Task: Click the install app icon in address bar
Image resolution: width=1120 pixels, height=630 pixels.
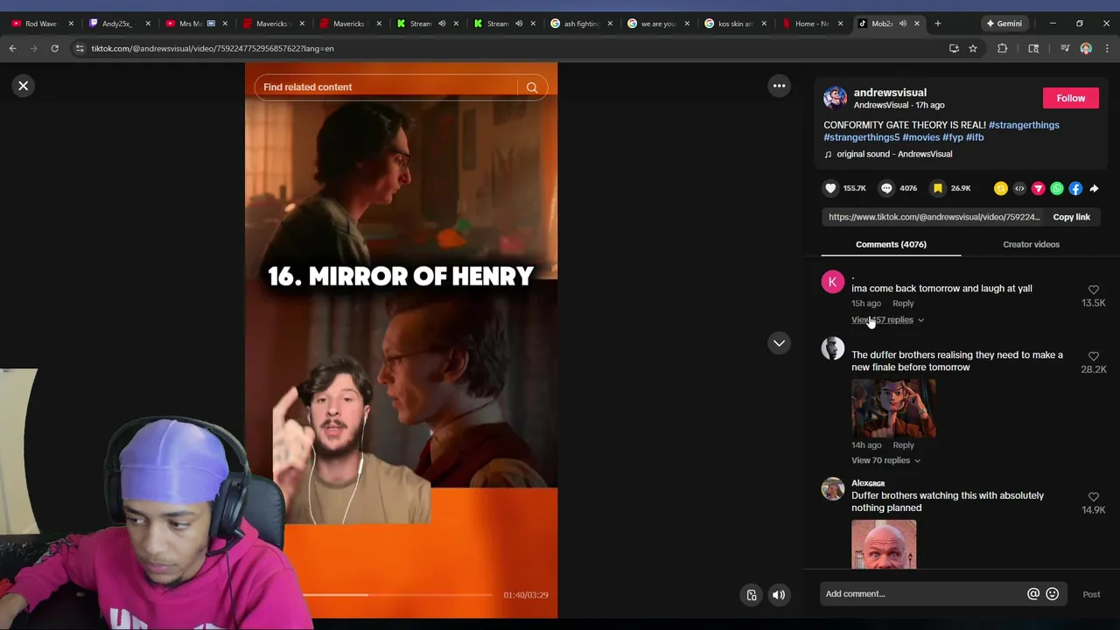Action: click(954, 48)
